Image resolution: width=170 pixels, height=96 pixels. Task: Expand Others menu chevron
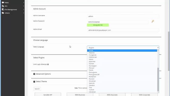point(24,13)
